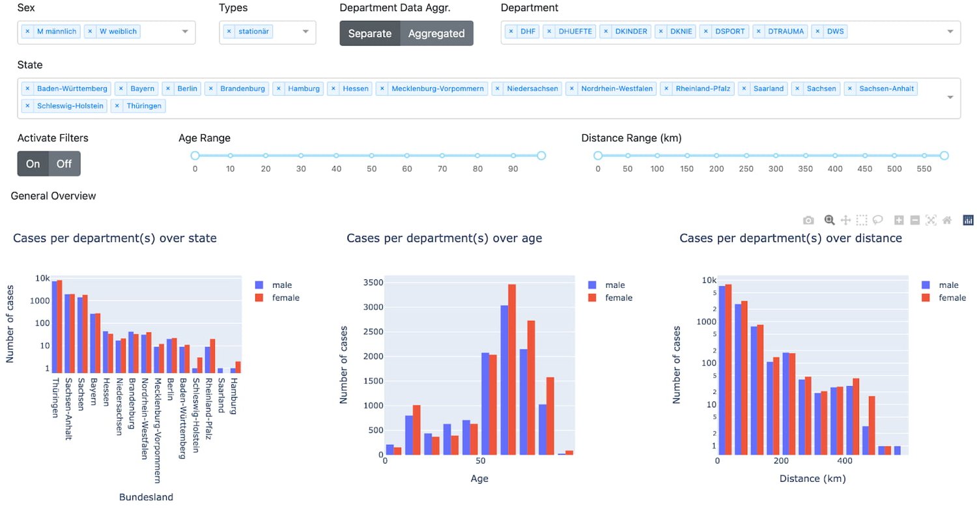Click the Zoom out minus icon
The width and height of the screenshot is (977, 508).
(914, 220)
